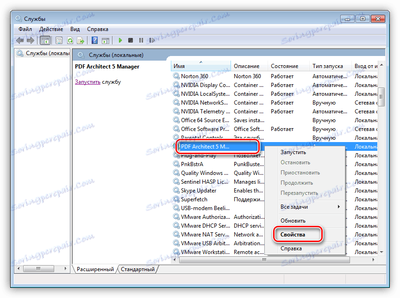
Task: Switch to the Стандартный tab
Action: click(x=138, y=269)
